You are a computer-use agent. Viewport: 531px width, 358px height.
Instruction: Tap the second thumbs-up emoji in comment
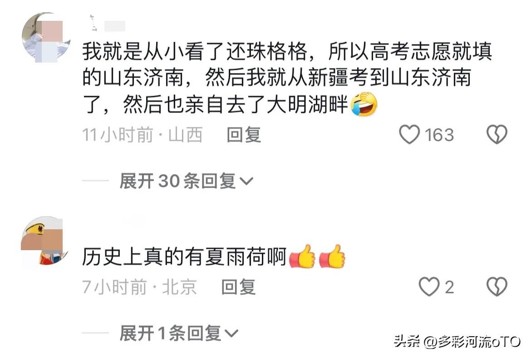pyautogui.click(x=332, y=256)
